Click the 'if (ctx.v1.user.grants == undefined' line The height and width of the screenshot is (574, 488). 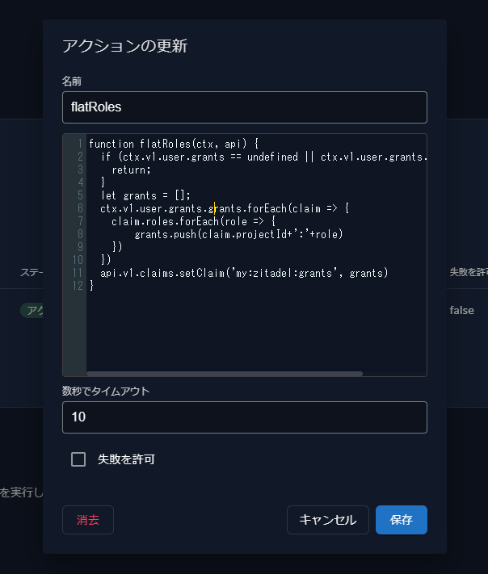pos(263,157)
